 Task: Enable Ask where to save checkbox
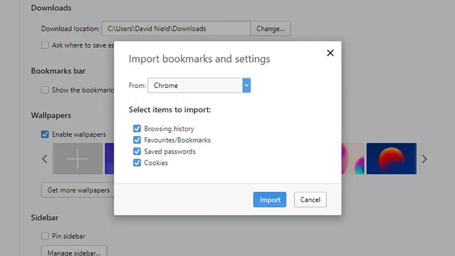pos(45,45)
